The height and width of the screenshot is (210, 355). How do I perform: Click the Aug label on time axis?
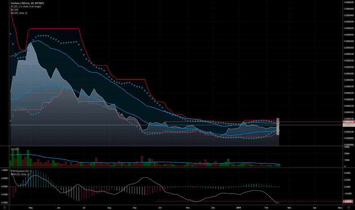(109, 208)
